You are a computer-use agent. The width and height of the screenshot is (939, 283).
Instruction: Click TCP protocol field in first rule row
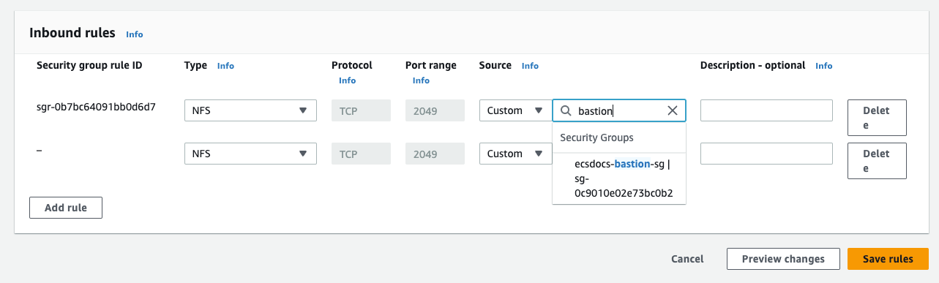pyautogui.click(x=361, y=110)
